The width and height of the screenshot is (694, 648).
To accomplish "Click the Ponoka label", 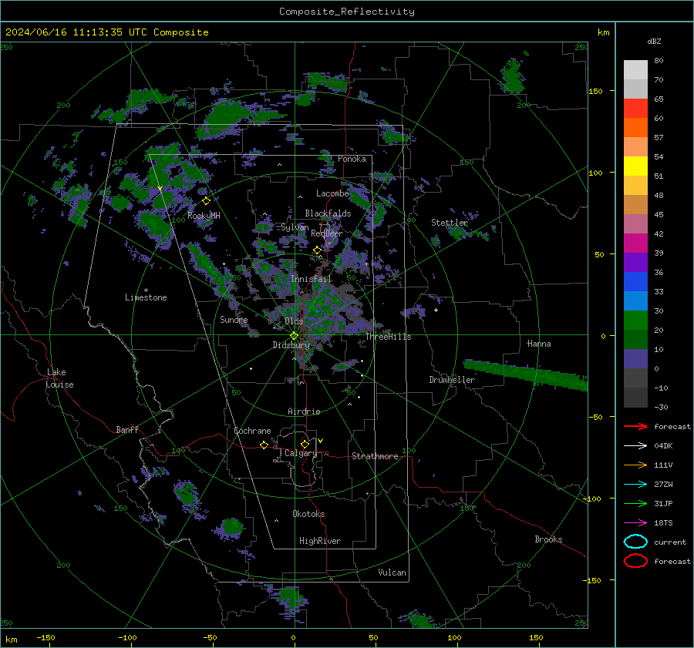I will click(x=352, y=159).
